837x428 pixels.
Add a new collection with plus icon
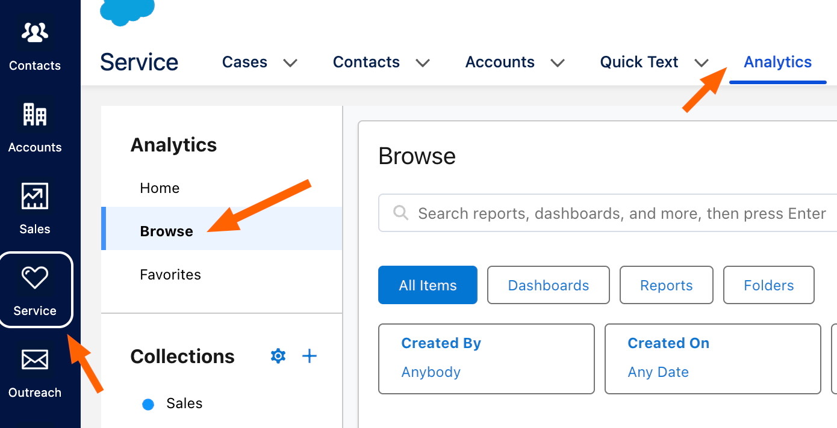click(310, 356)
